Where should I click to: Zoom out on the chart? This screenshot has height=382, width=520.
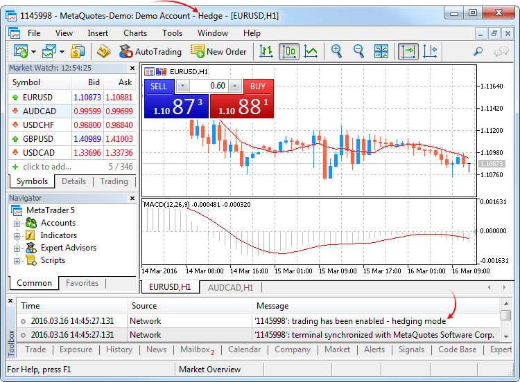pyautogui.click(x=358, y=51)
